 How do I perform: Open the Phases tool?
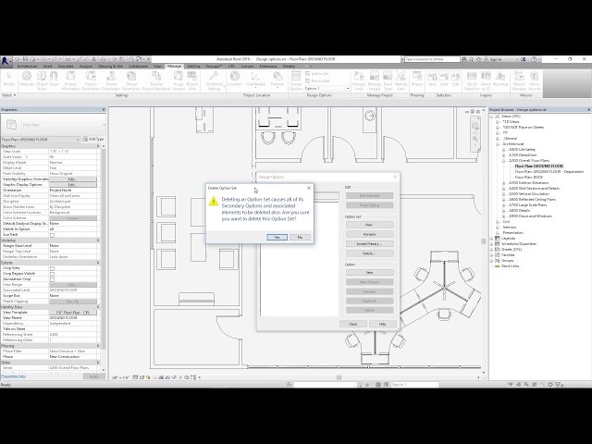tap(417, 80)
